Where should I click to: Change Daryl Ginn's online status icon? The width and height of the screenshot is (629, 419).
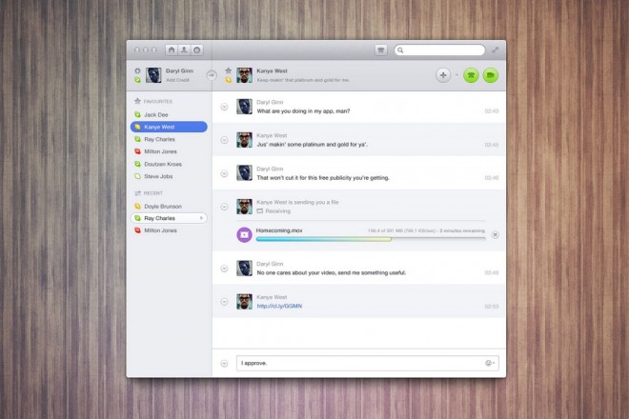point(137,80)
